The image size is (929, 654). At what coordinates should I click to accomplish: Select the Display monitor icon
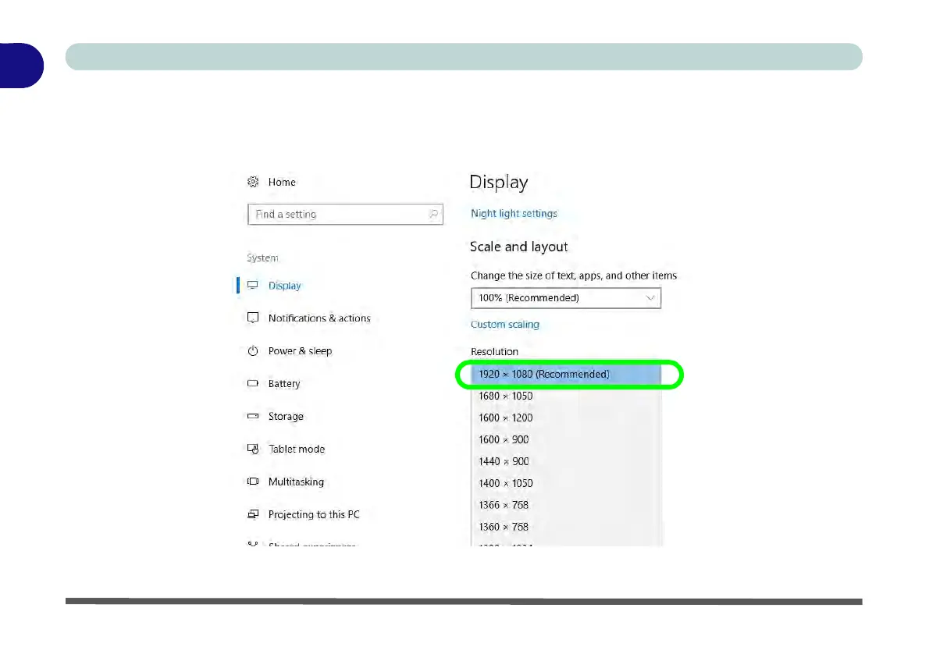coord(253,286)
